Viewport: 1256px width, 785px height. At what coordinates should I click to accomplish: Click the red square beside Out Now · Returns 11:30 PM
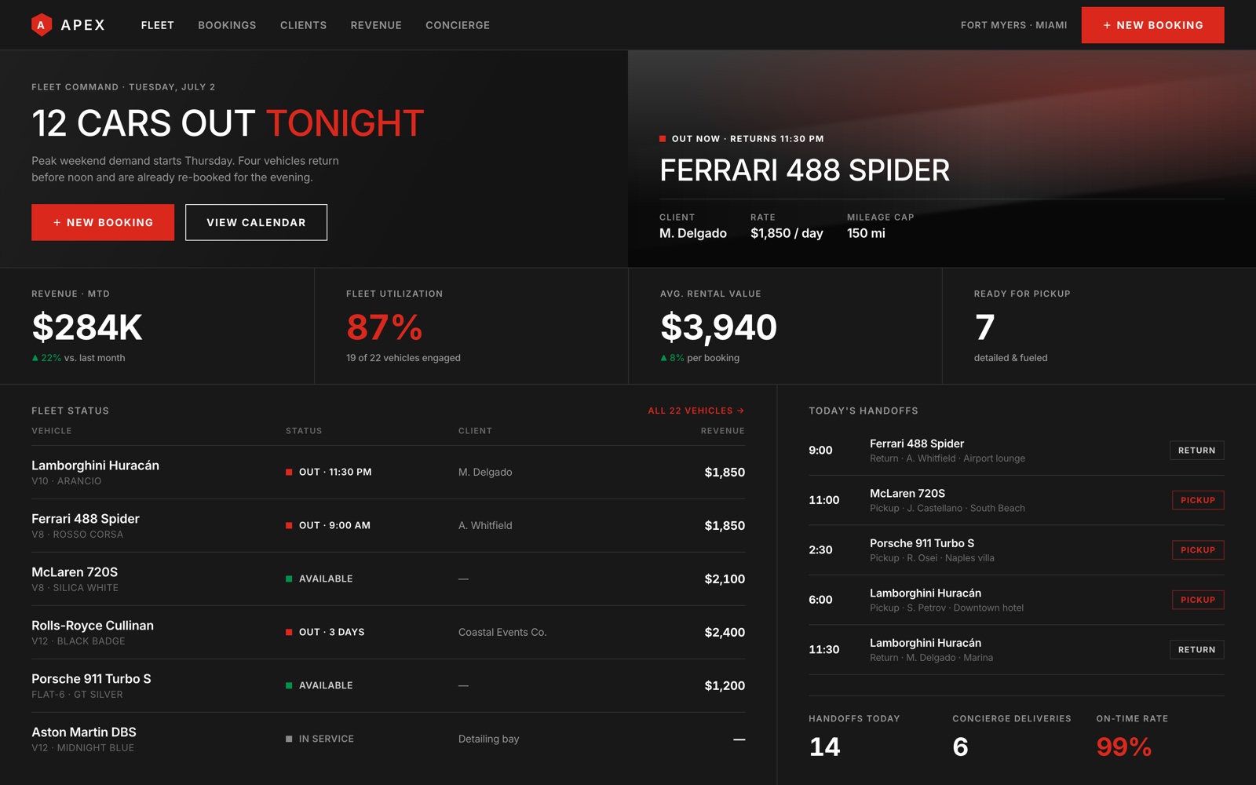[663, 139]
